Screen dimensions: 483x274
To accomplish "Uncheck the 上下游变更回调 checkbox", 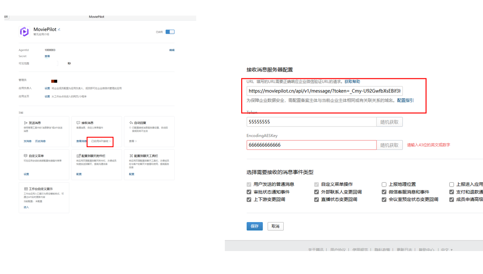I will coord(249,200).
